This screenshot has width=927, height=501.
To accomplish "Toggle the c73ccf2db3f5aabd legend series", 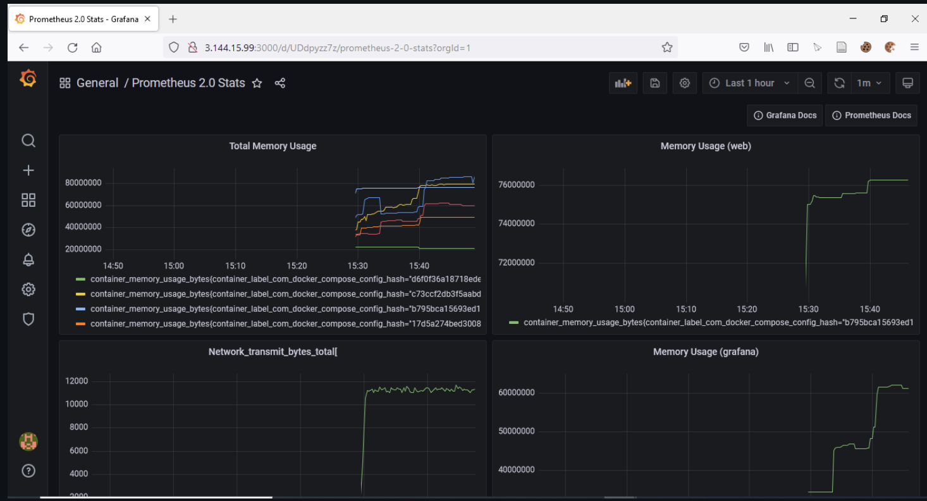I will click(285, 294).
